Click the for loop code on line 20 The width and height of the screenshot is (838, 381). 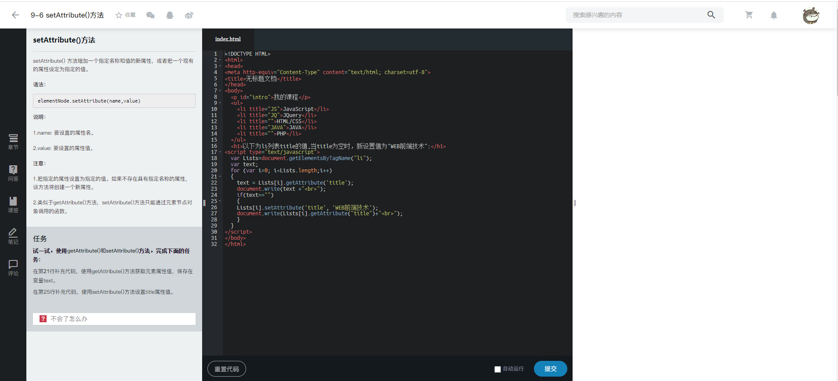pyautogui.click(x=282, y=171)
